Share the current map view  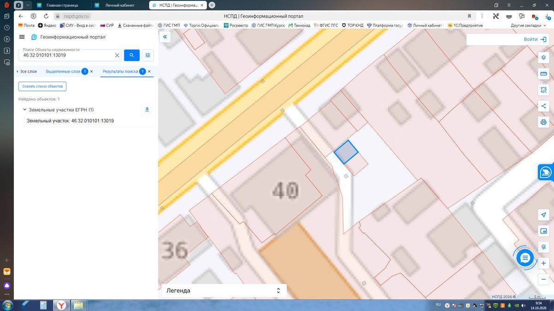tap(543, 106)
